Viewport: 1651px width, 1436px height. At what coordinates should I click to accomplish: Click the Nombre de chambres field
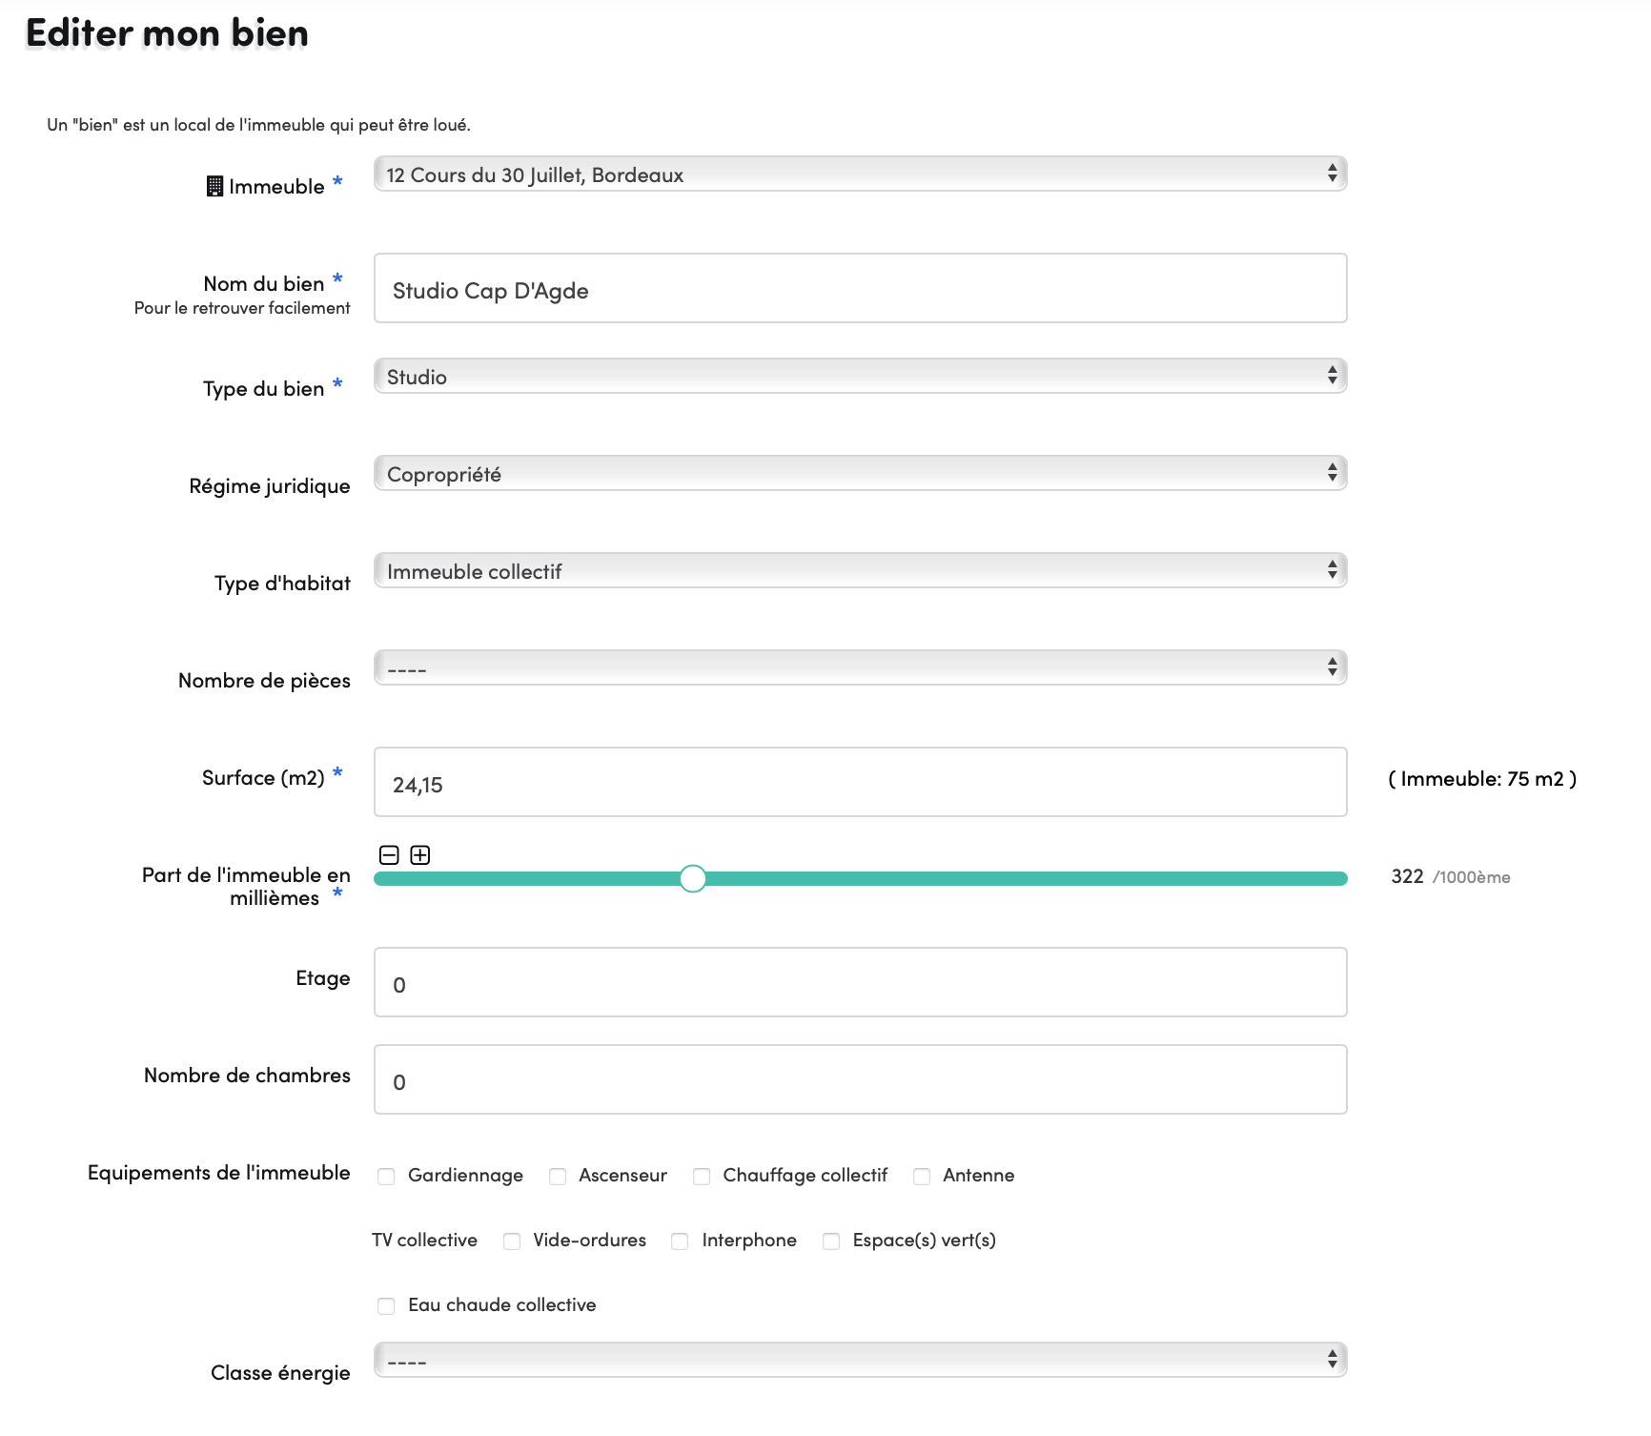point(860,1080)
